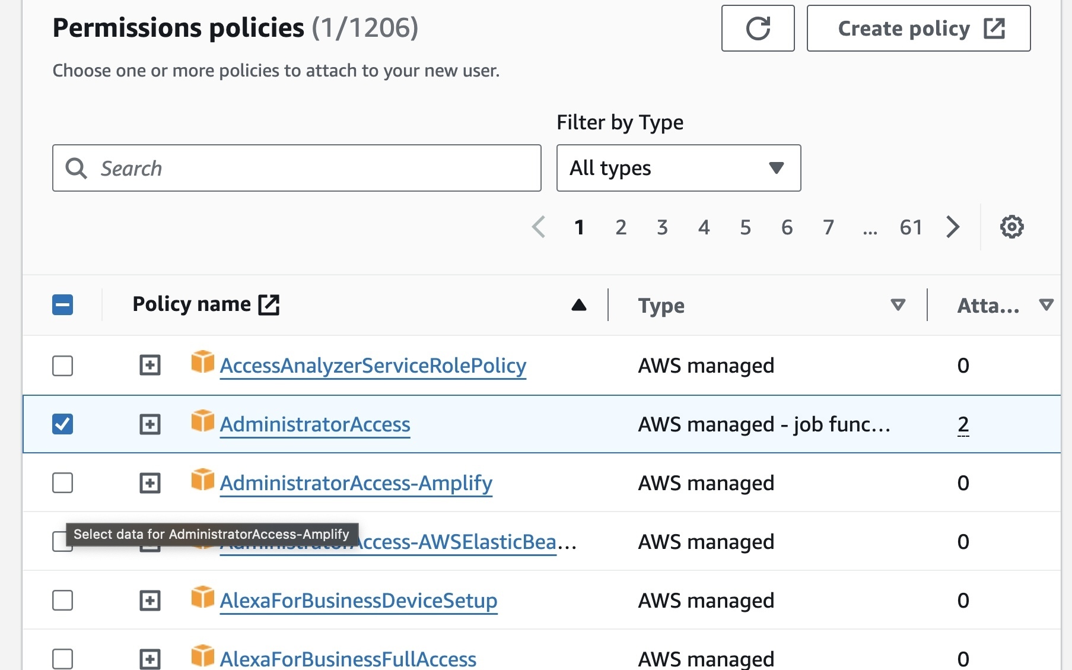Go to next page of policies
This screenshot has width=1072, height=670.
(953, 227)
